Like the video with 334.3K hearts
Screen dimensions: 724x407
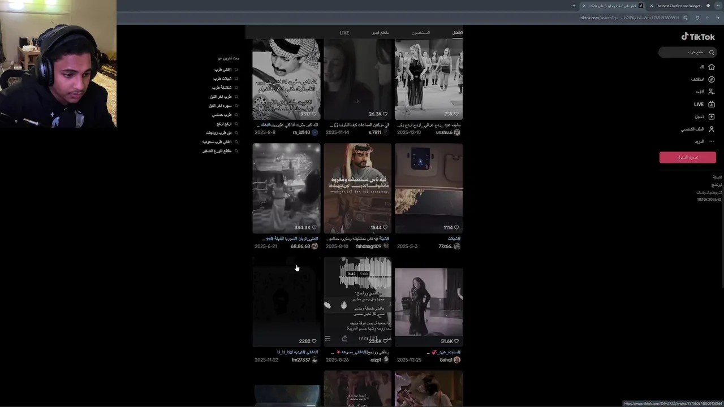[x=314, y=227]
